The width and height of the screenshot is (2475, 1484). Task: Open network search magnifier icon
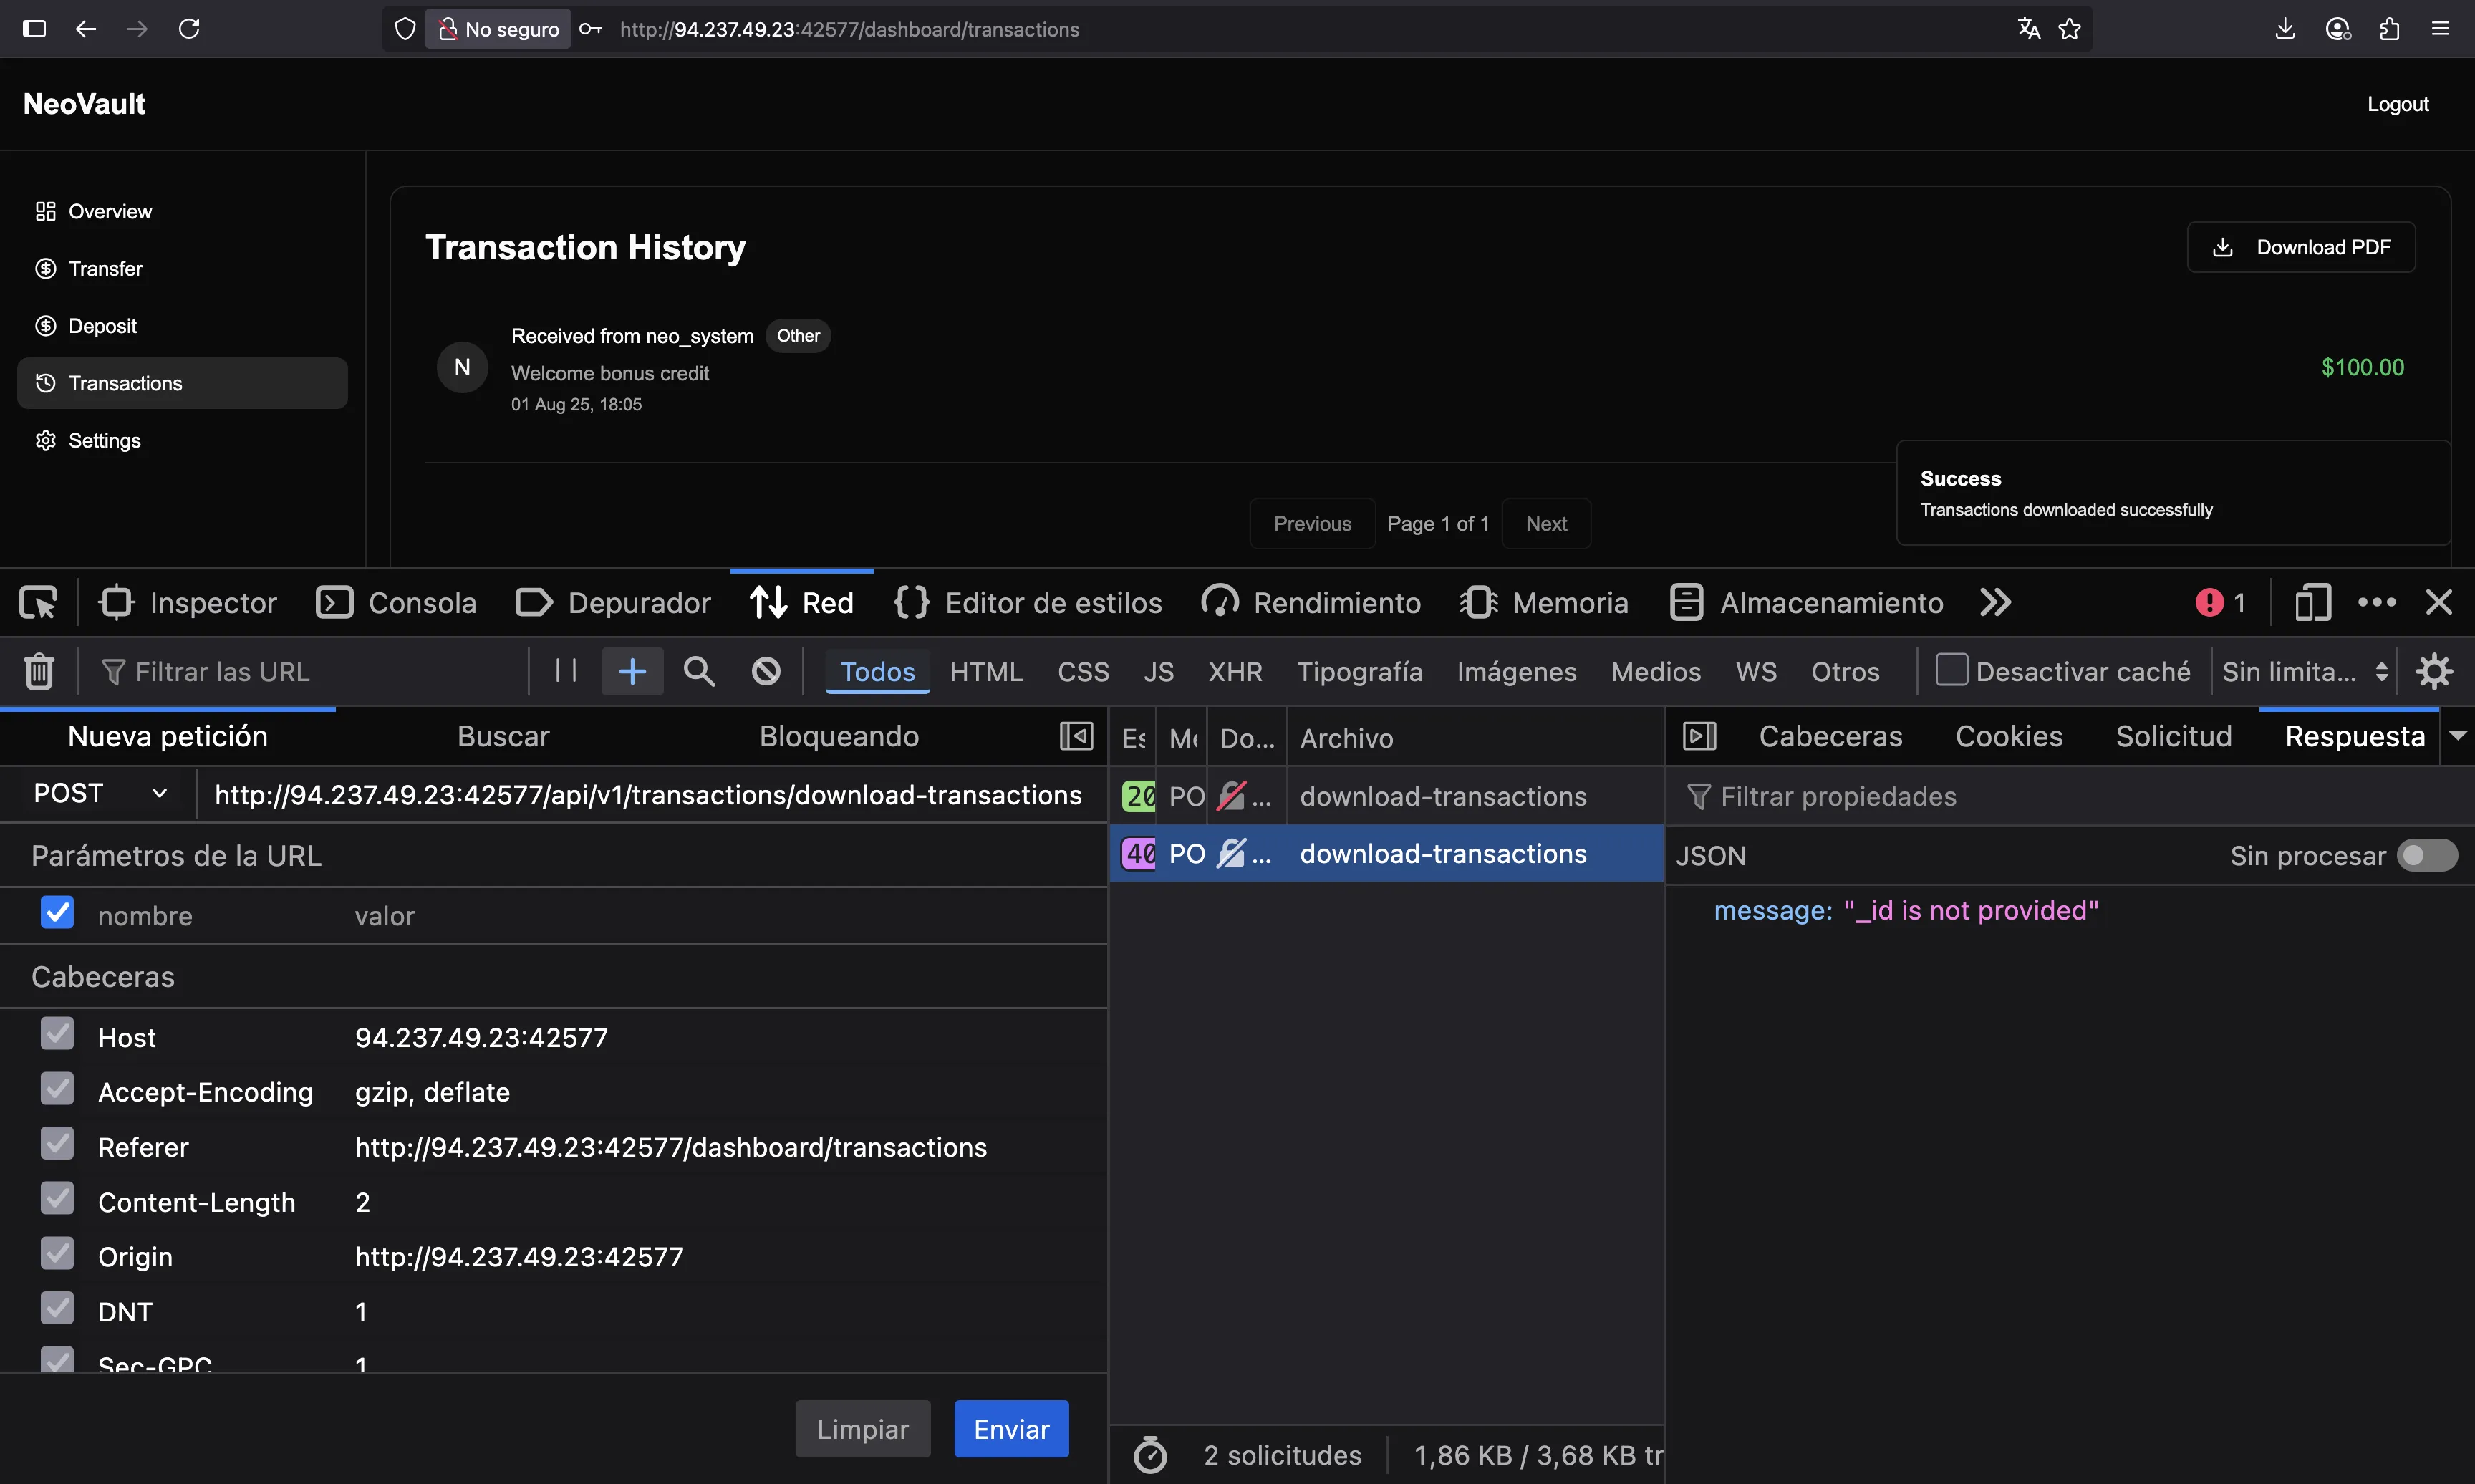point(699,671)
